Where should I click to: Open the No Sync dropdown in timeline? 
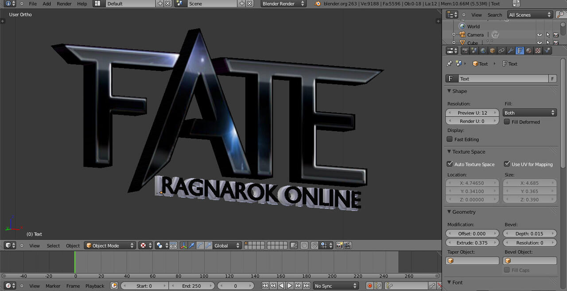[335, 286]
